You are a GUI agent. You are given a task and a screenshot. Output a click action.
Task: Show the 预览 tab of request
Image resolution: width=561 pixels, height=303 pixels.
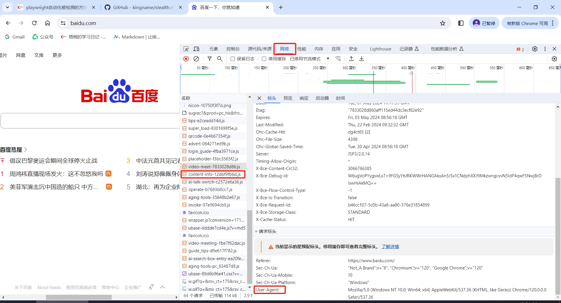(x=288, y=98)
